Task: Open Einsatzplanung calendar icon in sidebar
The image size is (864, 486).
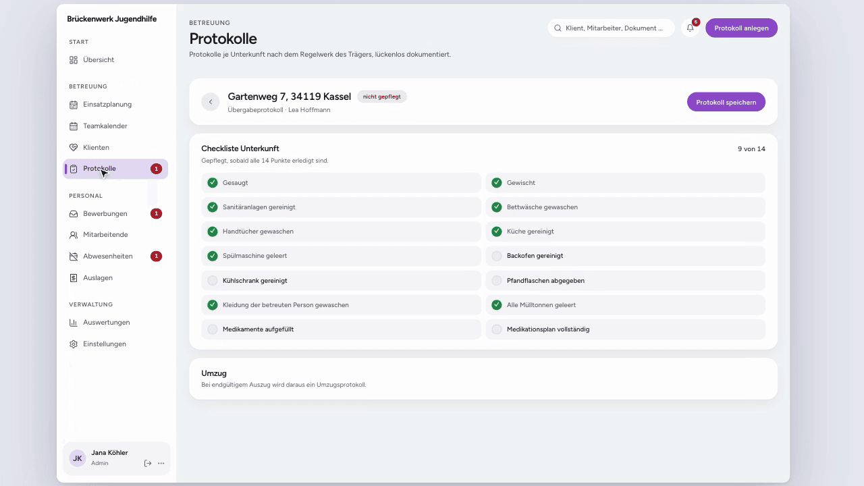Action: (x=74, y=105)
